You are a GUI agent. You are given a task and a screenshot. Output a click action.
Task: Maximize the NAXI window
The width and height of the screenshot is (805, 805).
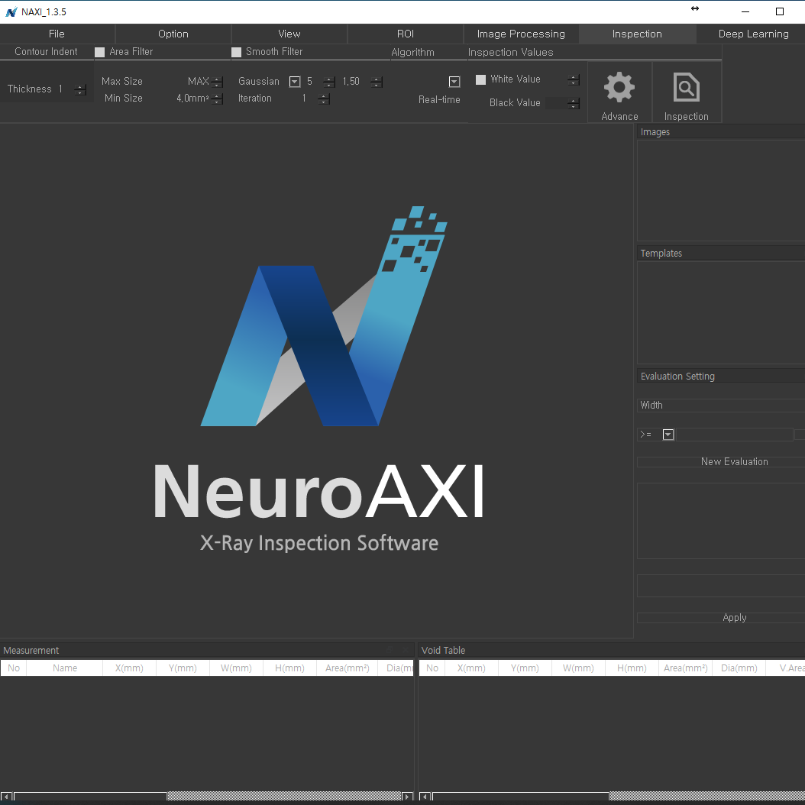pyautogui.click(x=779, y=11)
